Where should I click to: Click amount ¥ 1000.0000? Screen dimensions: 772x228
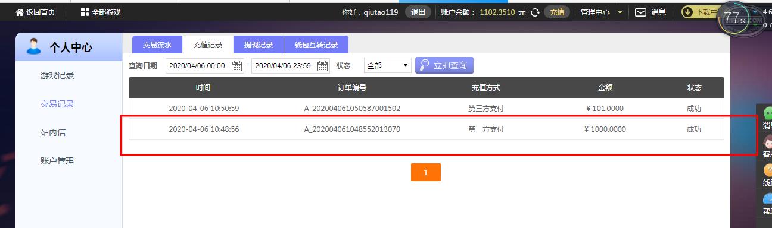click(605, 129)
